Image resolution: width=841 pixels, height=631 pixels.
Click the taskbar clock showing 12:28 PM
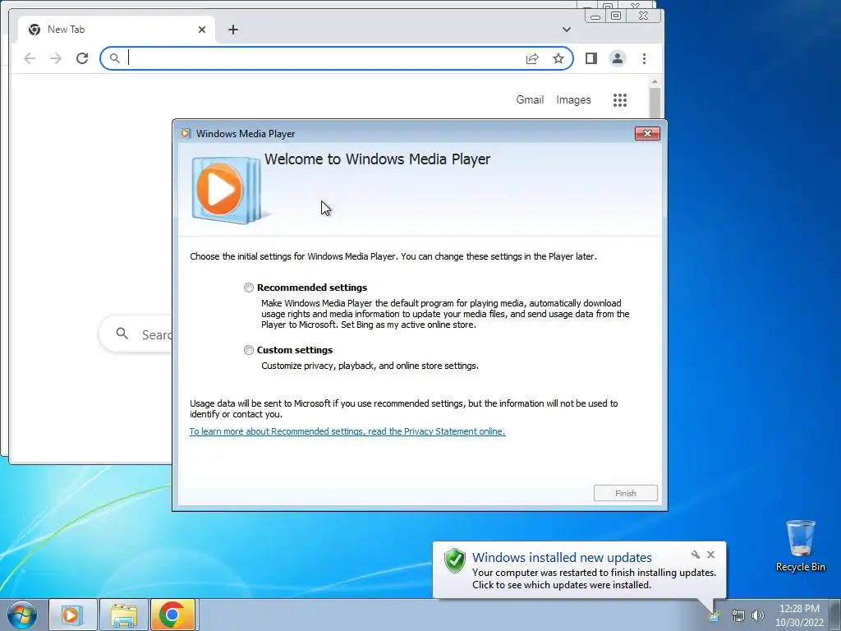pos(799,615)
